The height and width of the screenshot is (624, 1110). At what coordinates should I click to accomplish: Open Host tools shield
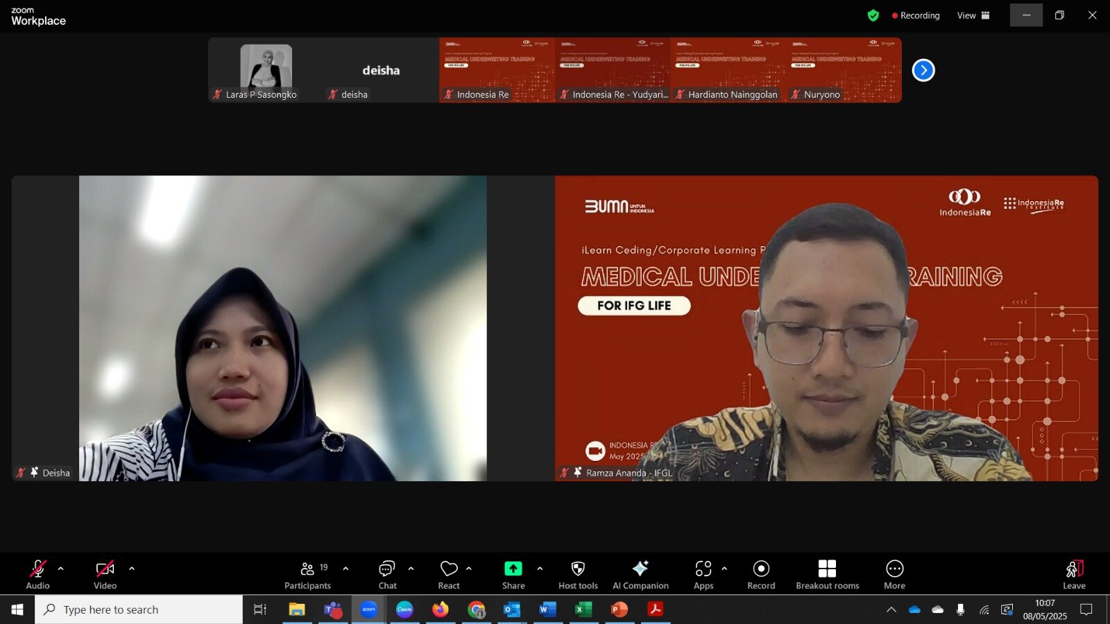[x=578, y=574]
